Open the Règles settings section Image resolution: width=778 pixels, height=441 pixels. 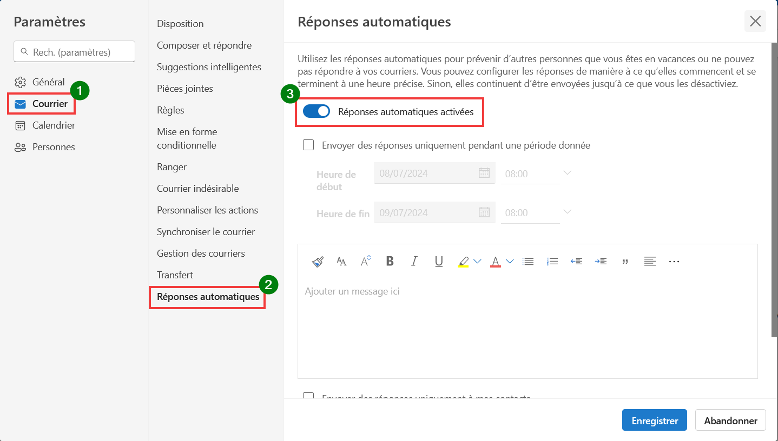click(x=170, y=110)
